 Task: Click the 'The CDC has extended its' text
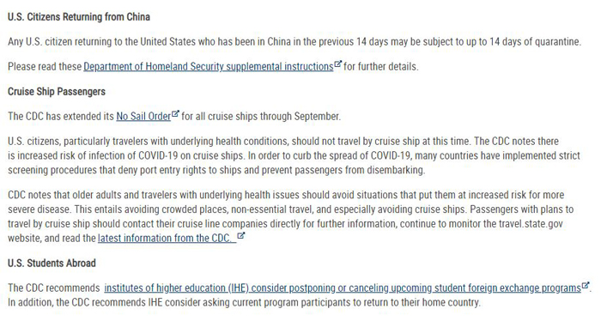(61, 117)
